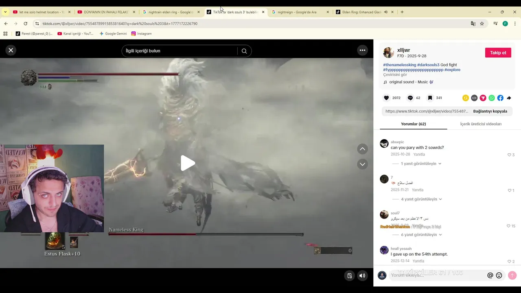
Task: Insert mention with @ icon
Action: tap(490, 276)
